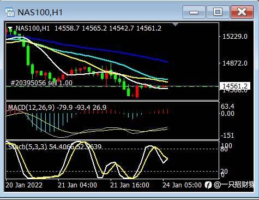
Task: Select the chart shift triangle marker at top
Action: click(176, 25)
